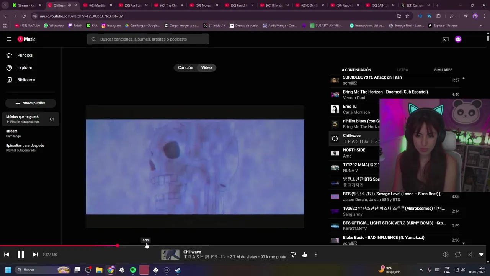Switch to Video mode
490x276 pixels.
pos(207,67)
